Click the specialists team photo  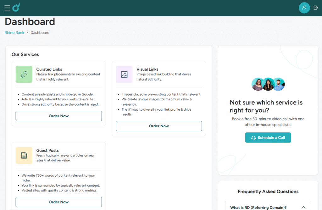[268, 84]
